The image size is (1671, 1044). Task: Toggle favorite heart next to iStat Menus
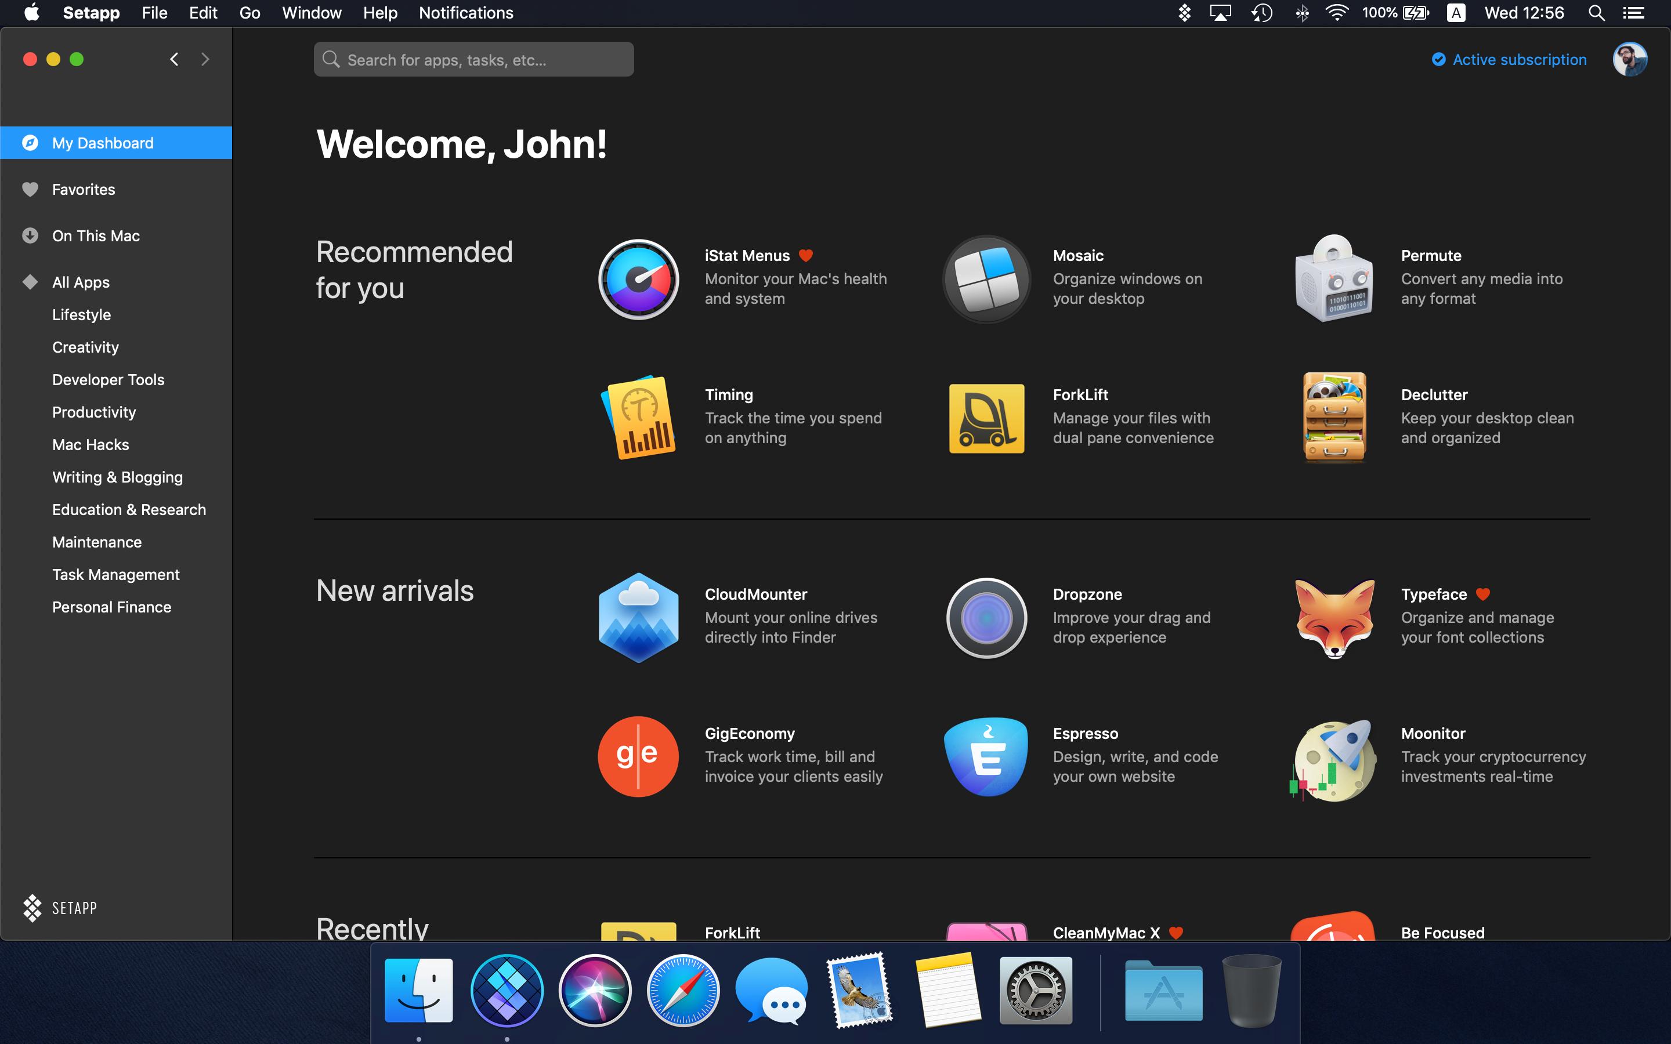805,255
